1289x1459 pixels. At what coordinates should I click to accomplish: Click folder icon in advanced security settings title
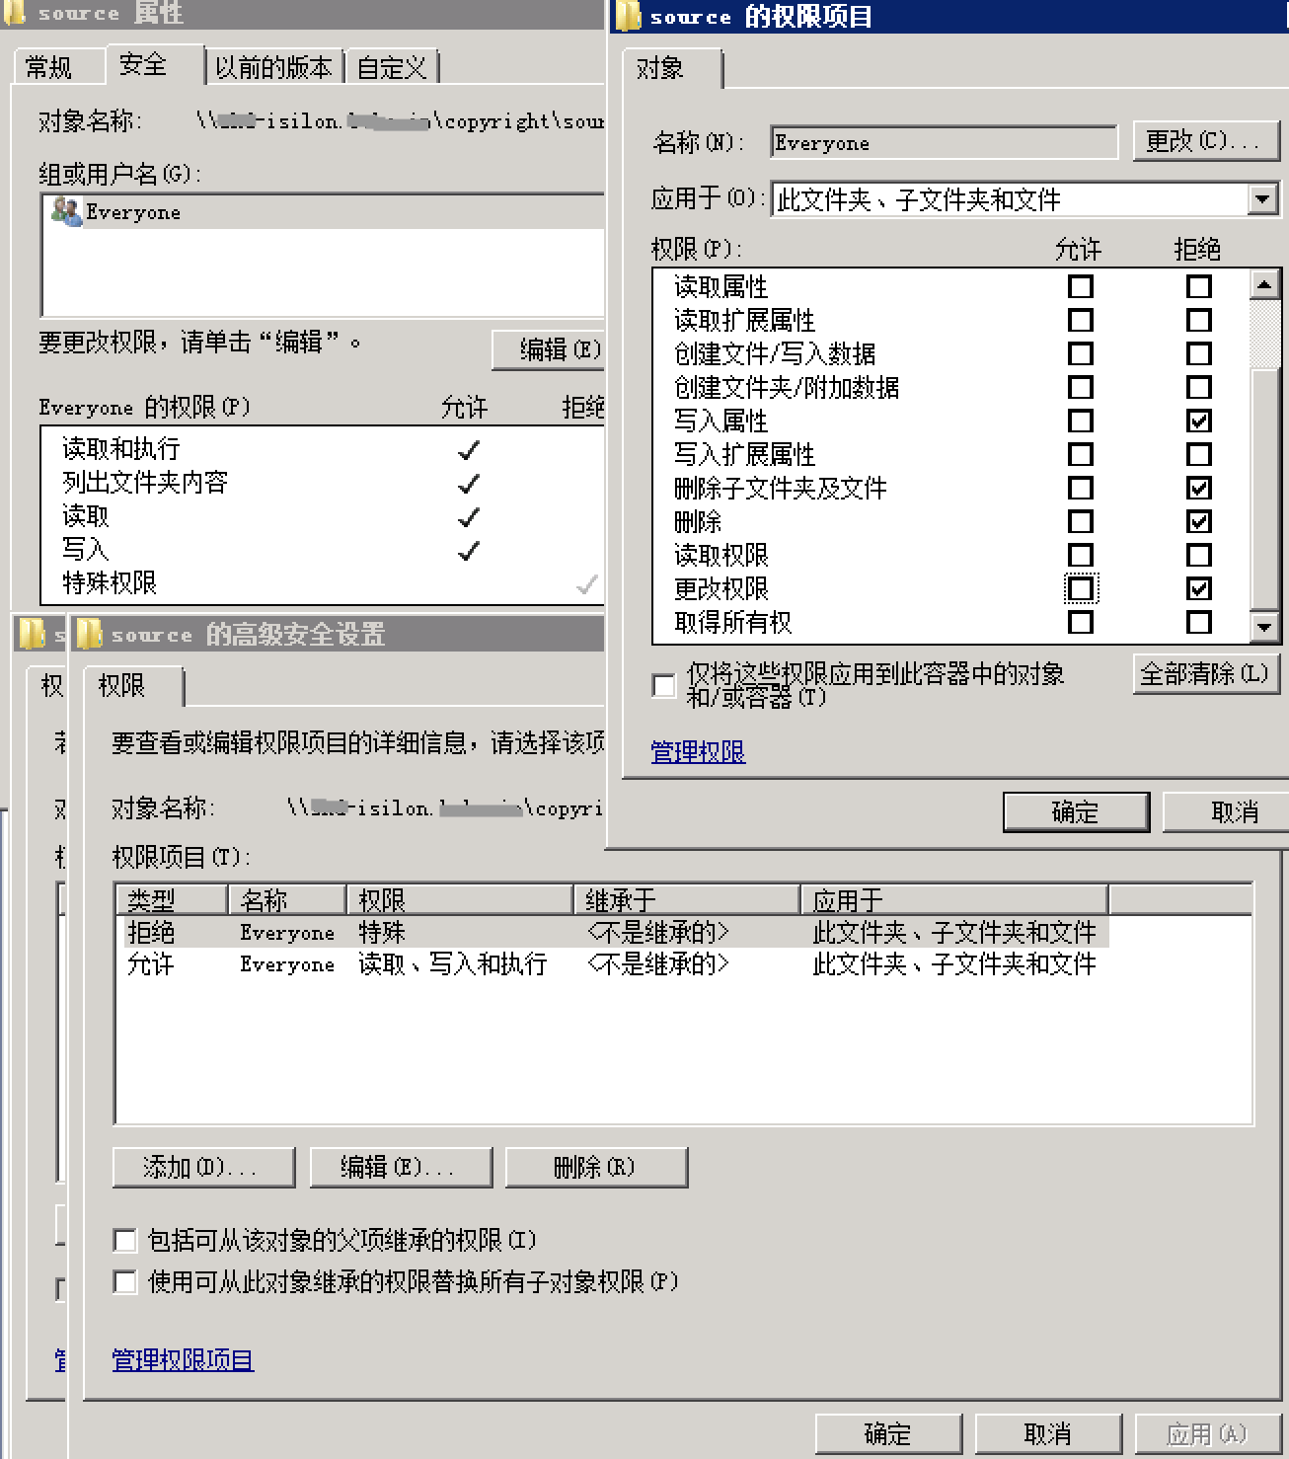(x=90, y=634)
